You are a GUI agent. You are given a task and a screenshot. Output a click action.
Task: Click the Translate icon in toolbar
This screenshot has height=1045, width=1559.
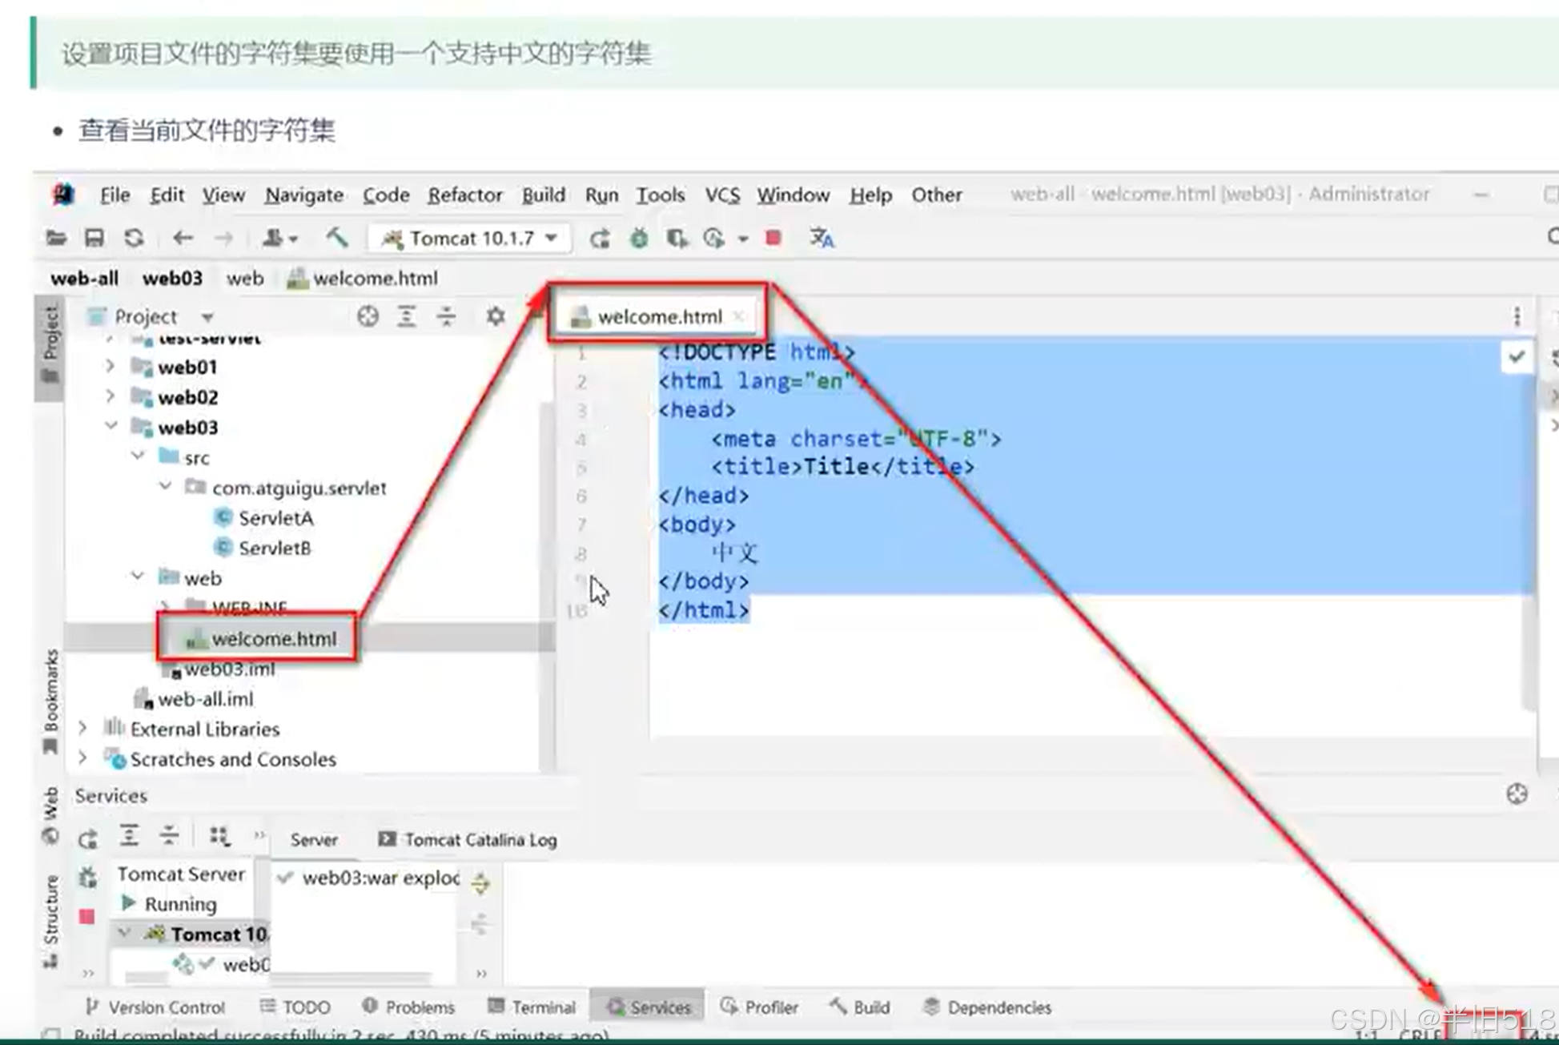(822, 238)
